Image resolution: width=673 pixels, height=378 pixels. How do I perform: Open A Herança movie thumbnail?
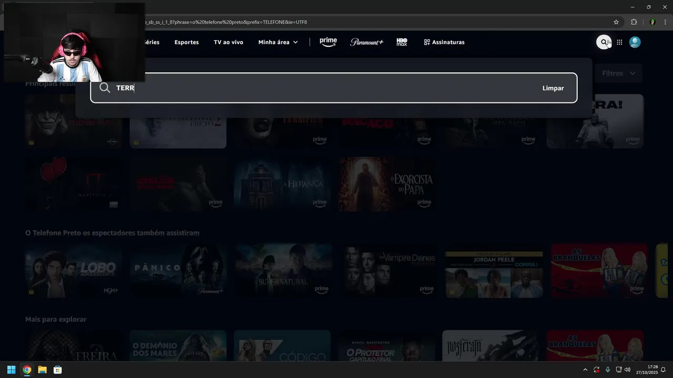pos(282,184)
